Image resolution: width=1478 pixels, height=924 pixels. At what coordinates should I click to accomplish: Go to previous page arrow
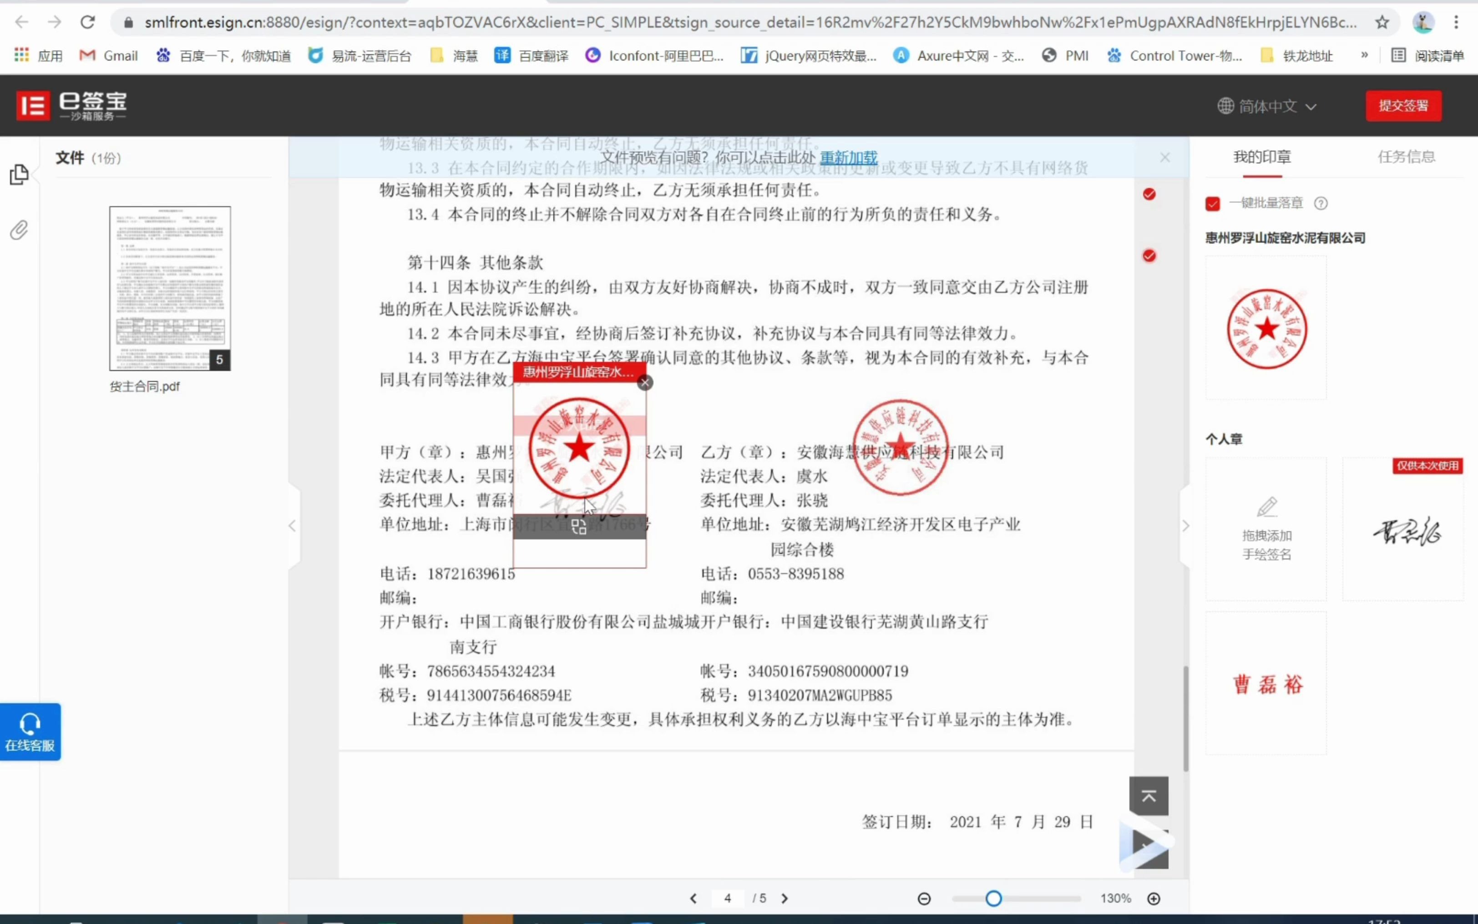[693, 899]
